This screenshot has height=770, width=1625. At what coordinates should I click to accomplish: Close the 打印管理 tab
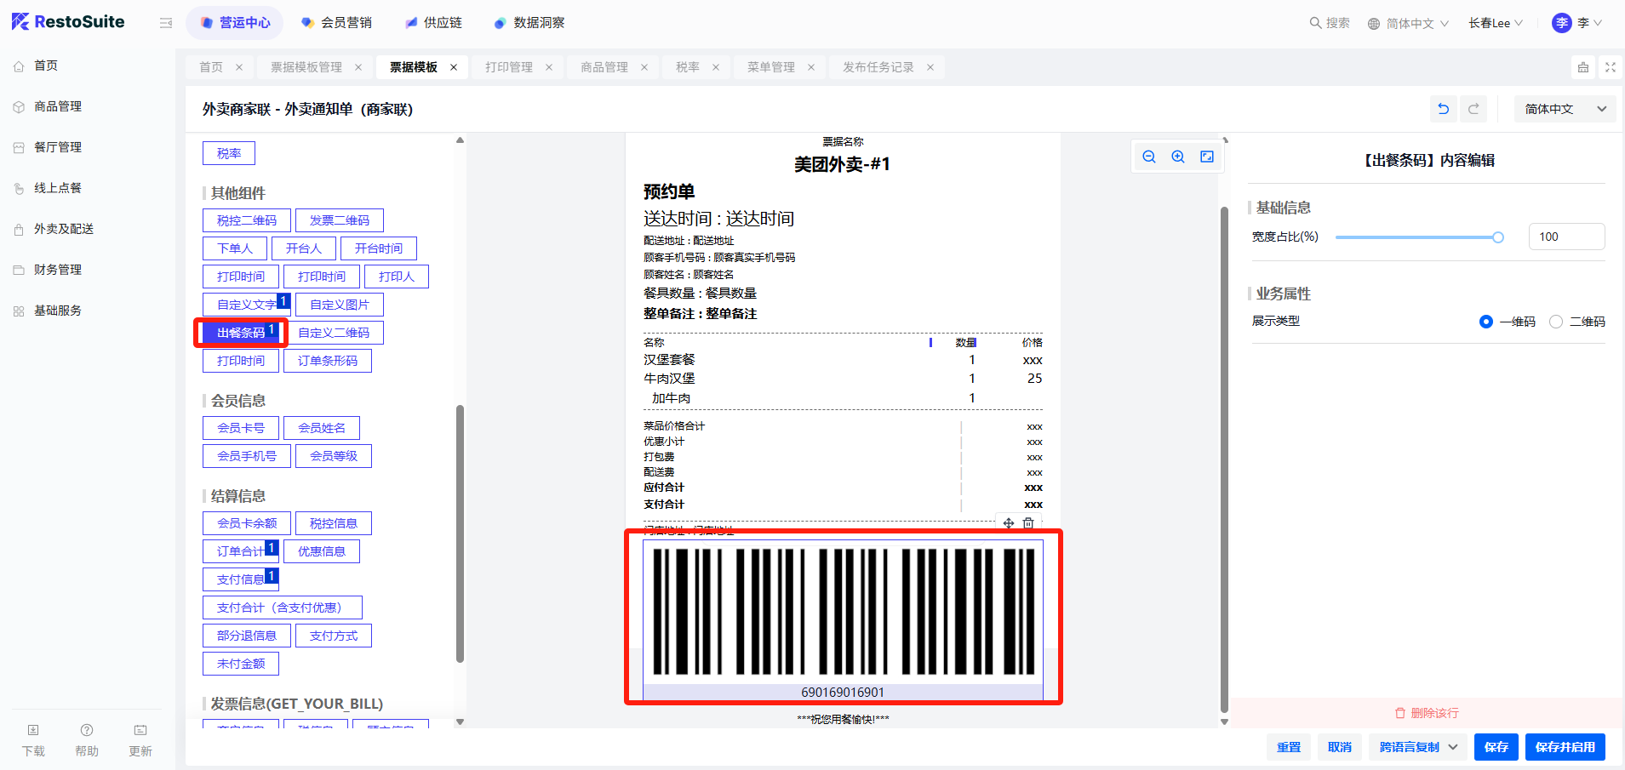[549, 67]
